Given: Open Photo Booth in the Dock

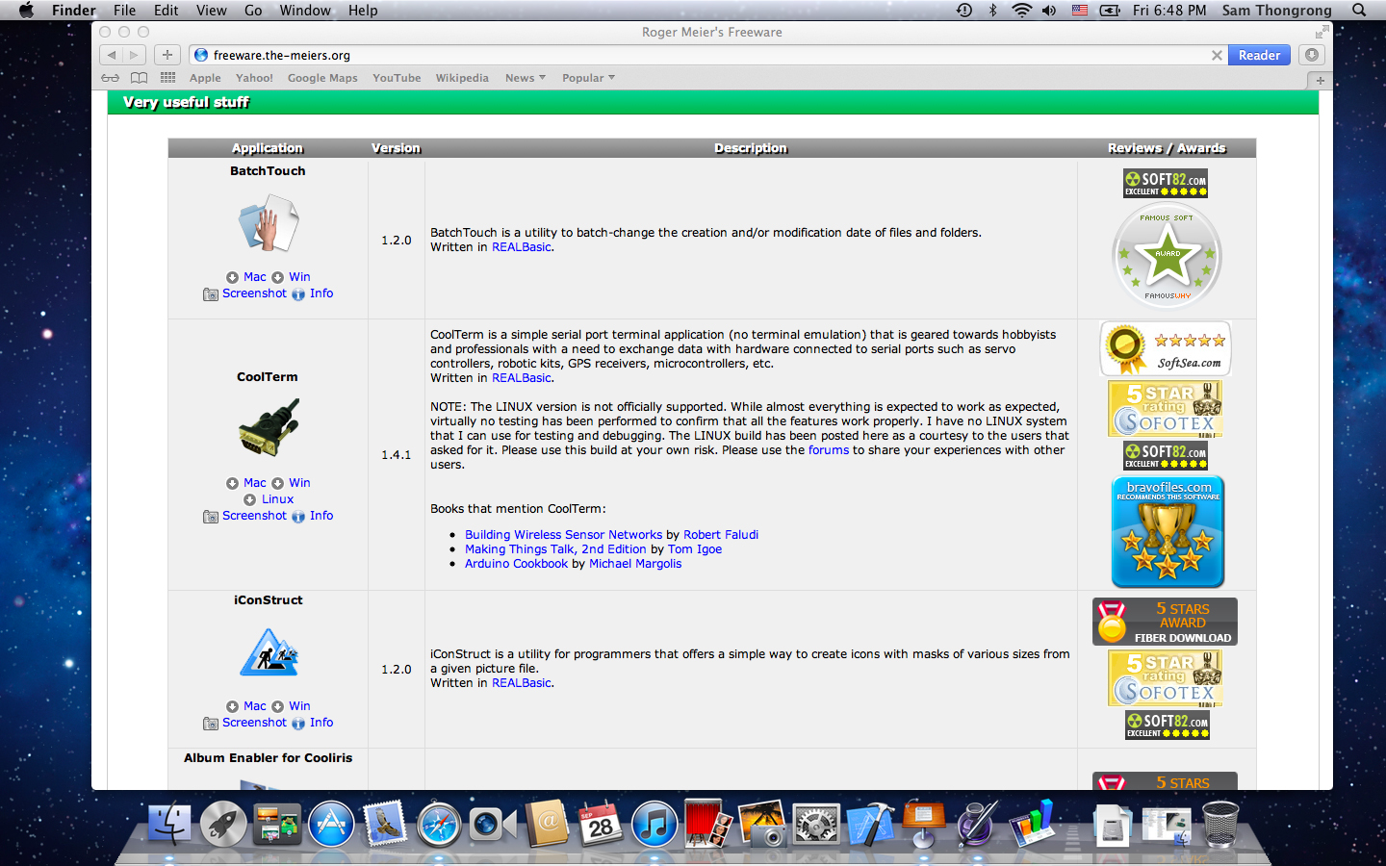Looking at the screenshot, I should pyautogui.click(x=708, y=826).
